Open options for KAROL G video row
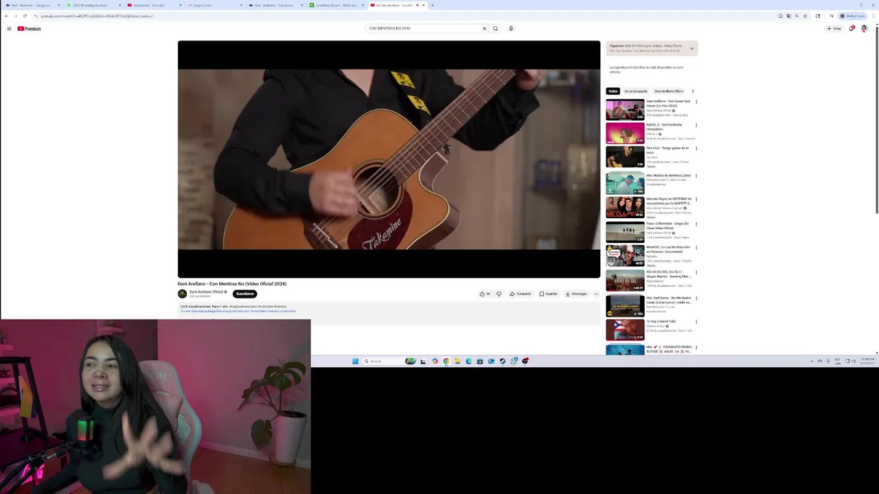This screenshot has height=494, width=879. click(x=696, y=125)
